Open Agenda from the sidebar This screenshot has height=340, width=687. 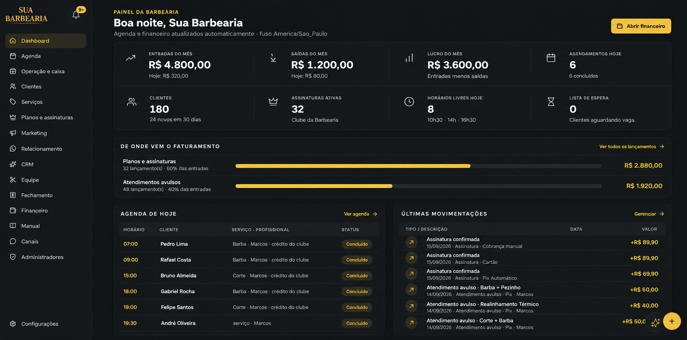click(46, 56)
